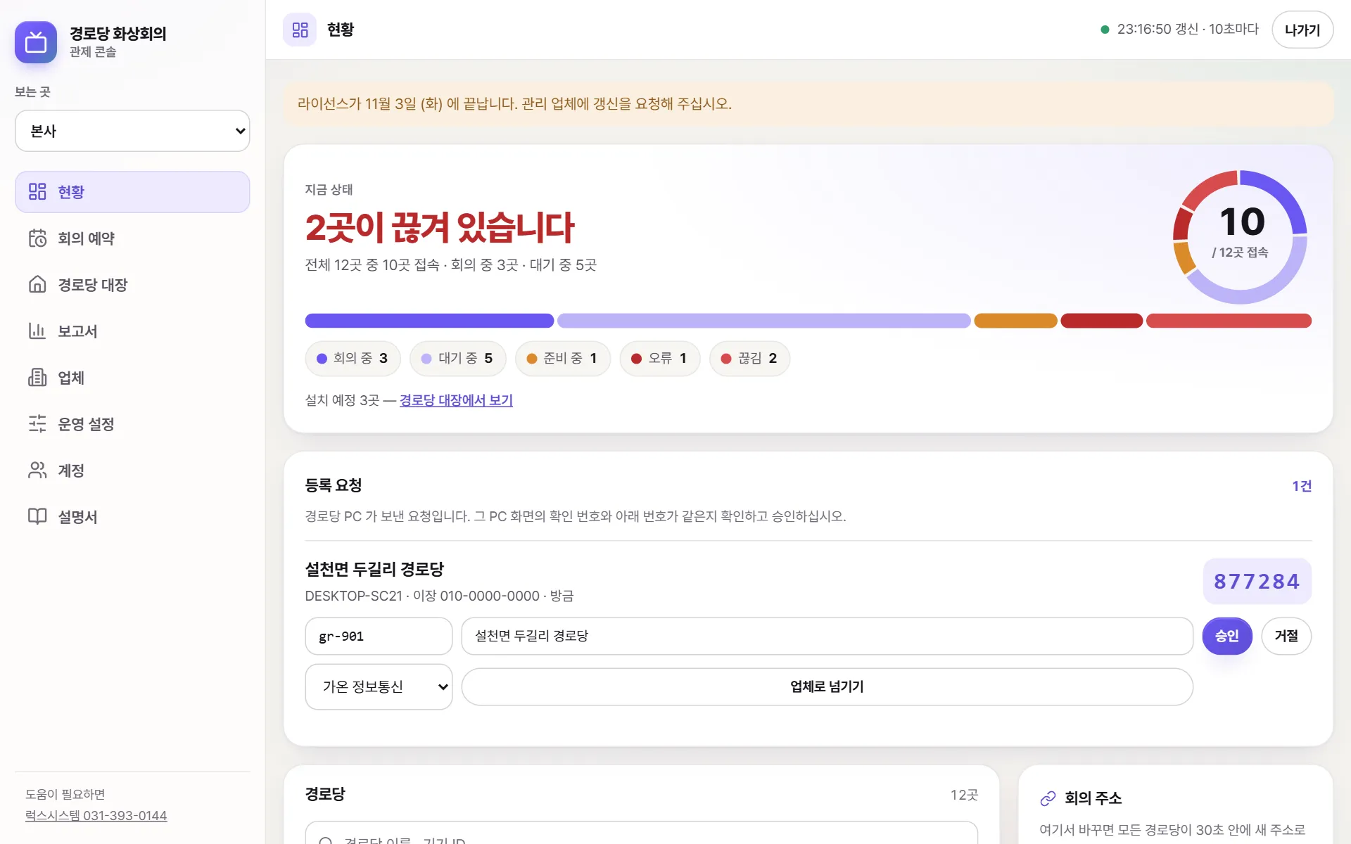
Task: Click the 대기 중 5 status chip
Action: click(458, 359)
